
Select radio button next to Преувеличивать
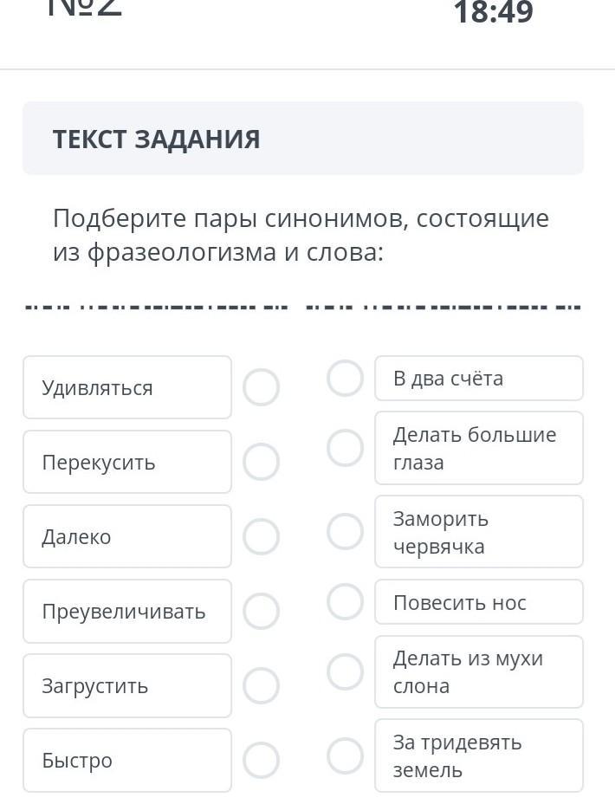coord(261,611)
